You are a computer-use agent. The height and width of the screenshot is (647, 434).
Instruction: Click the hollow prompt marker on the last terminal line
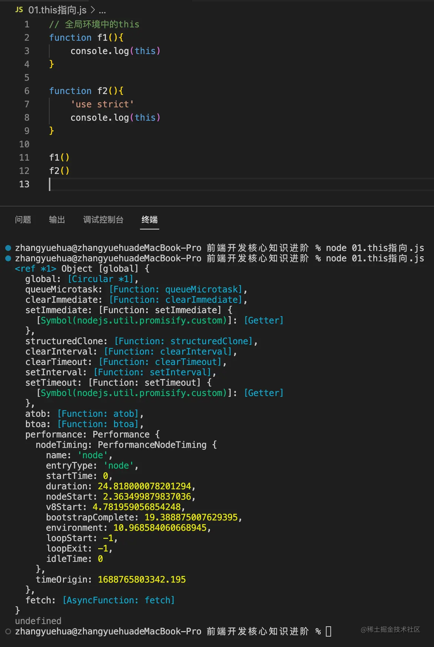8,631
